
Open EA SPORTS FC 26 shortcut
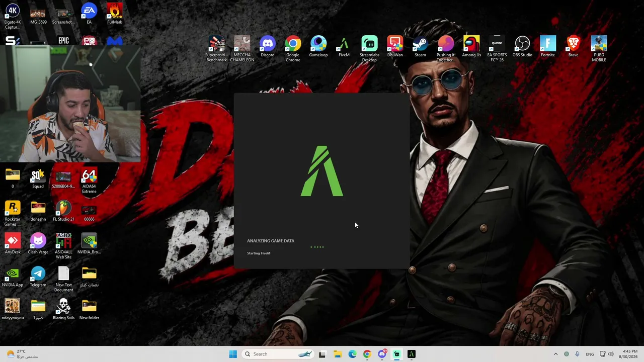point(497,49)
